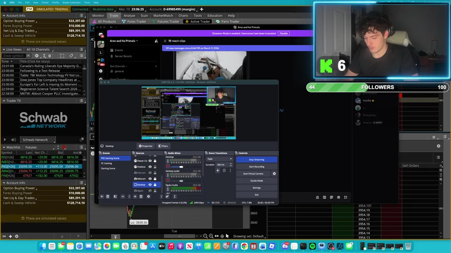Open the Schwab Network channel dropdown

tap(38, 140)
